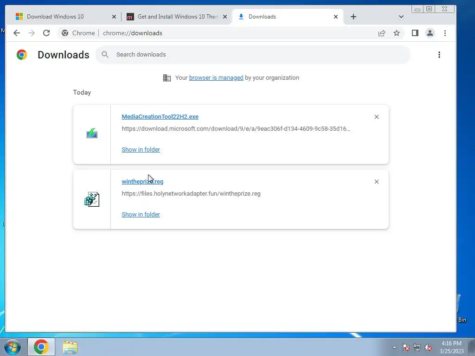Show wintheprize.reg in folder

point(141,214)
